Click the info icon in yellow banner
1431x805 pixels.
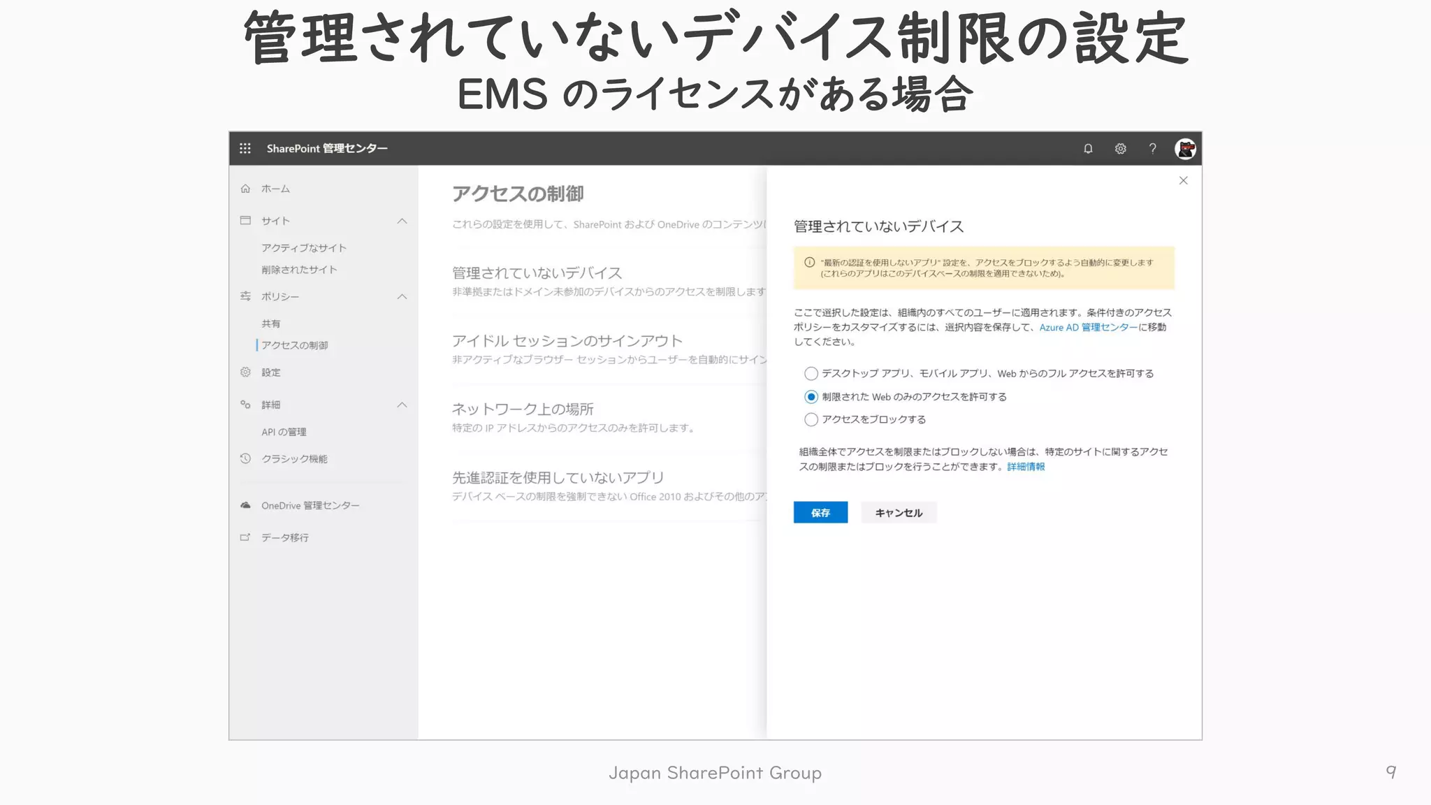coord(809,263)
